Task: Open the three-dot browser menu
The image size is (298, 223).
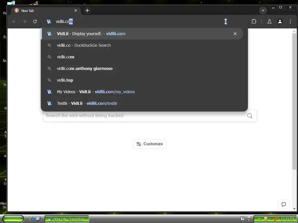Action: coord(290,21)
